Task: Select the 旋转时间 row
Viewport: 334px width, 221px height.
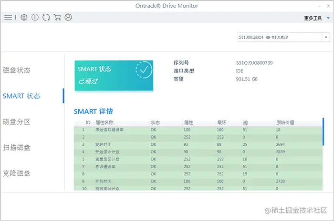Action: coord(198,144)
